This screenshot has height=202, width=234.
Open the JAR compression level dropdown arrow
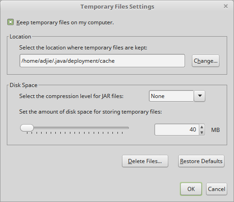coord(200,96)
